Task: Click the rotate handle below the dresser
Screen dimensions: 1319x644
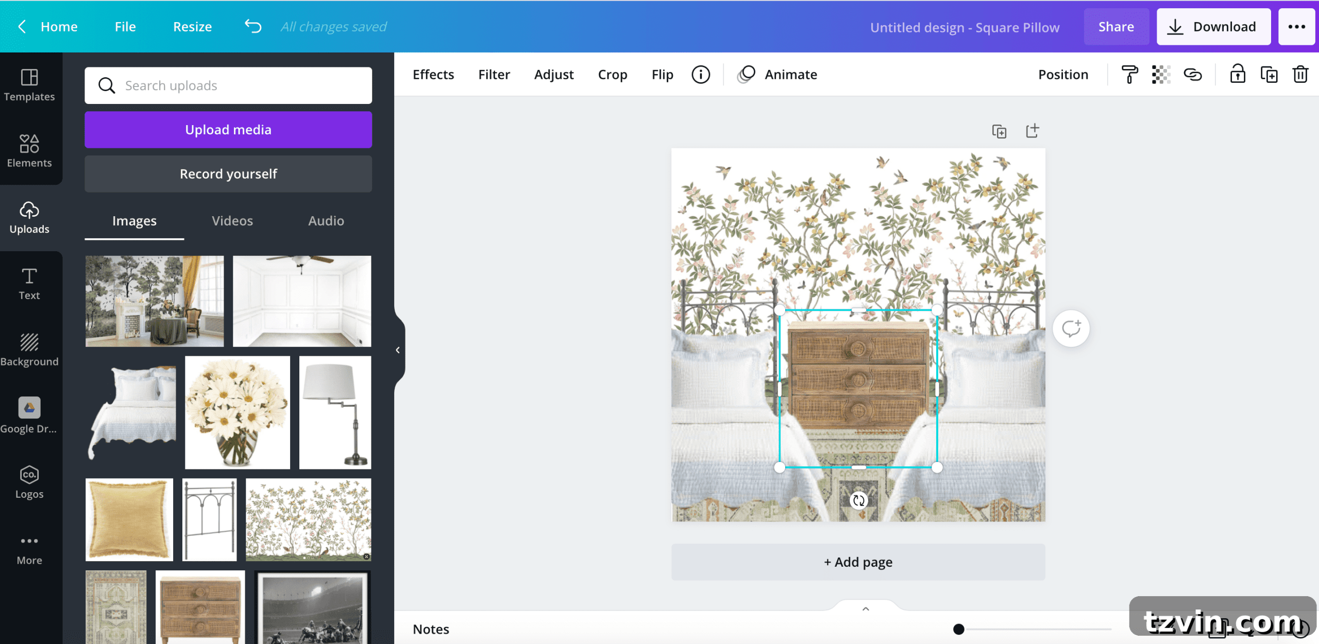Action: pos(858,500)
